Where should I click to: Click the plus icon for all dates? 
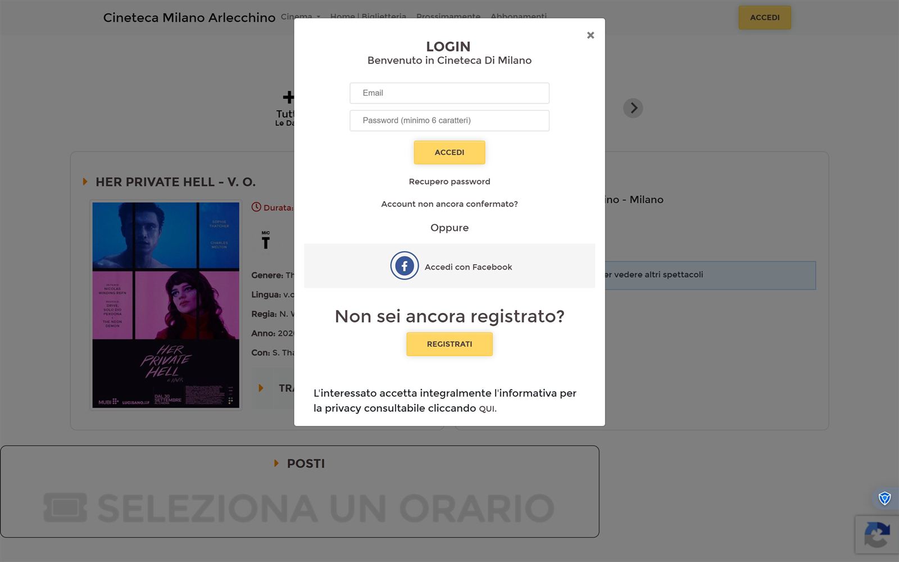pyautogui.click(x=288, y=97)
